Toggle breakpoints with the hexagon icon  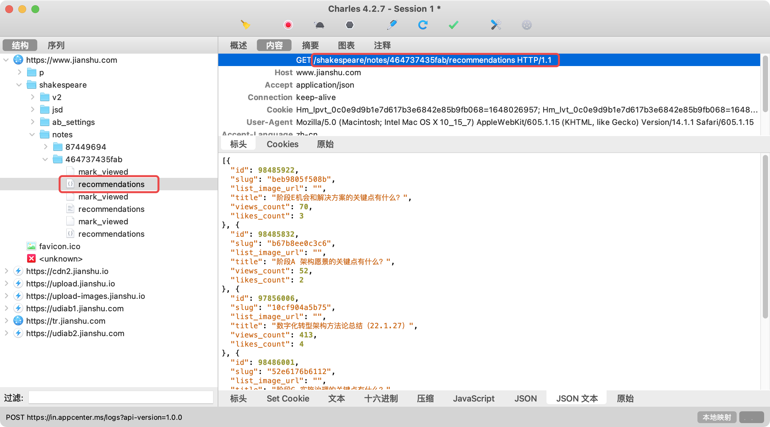(x=350, y=25)
